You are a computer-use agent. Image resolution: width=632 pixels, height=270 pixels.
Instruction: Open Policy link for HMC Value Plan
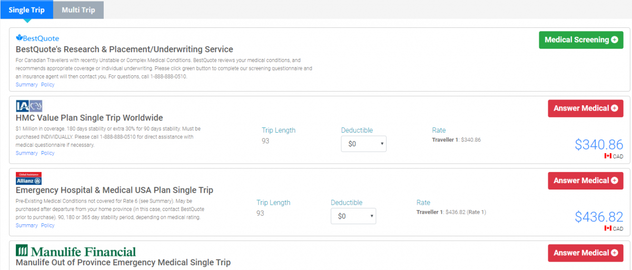(47, 153)
